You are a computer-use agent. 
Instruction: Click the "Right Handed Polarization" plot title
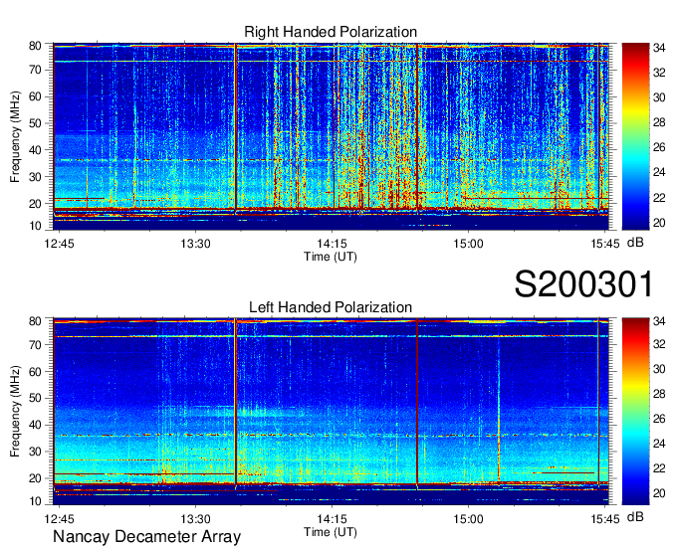click(x=331, y=32)
